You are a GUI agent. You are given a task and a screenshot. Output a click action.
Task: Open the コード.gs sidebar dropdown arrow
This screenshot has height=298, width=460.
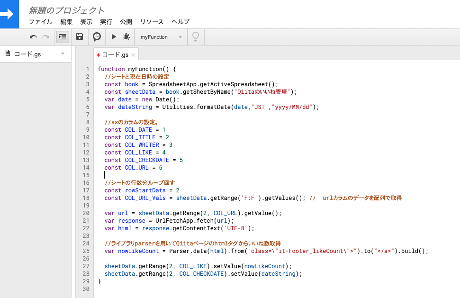(x=63, y=54)
